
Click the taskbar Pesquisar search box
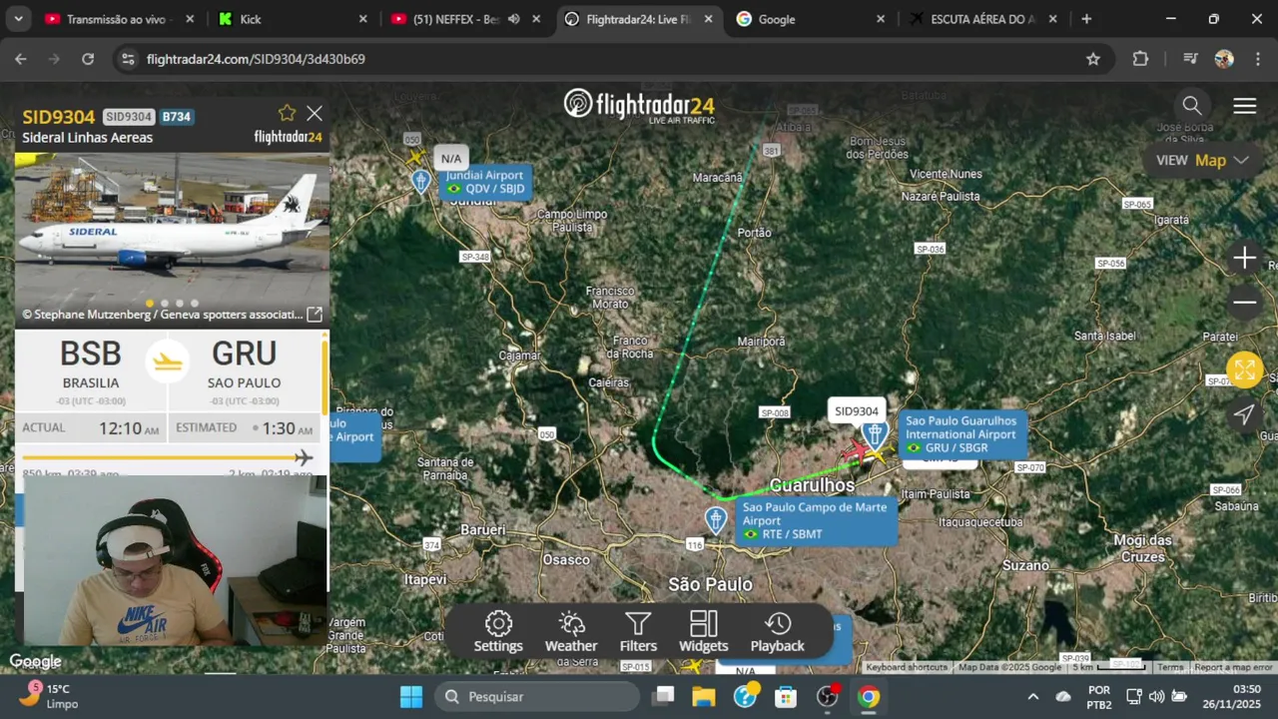(x=537, y=697)
